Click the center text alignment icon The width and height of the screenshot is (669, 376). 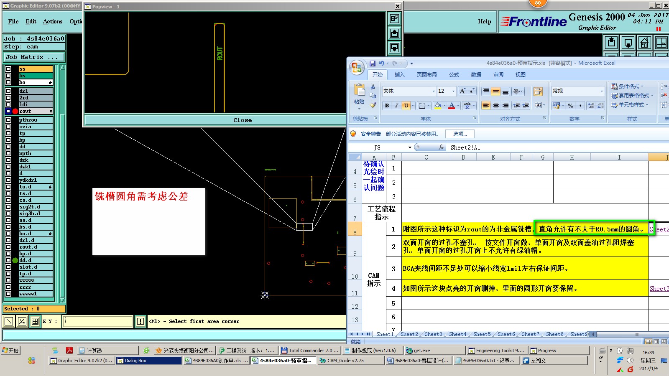tap(495, 106)
